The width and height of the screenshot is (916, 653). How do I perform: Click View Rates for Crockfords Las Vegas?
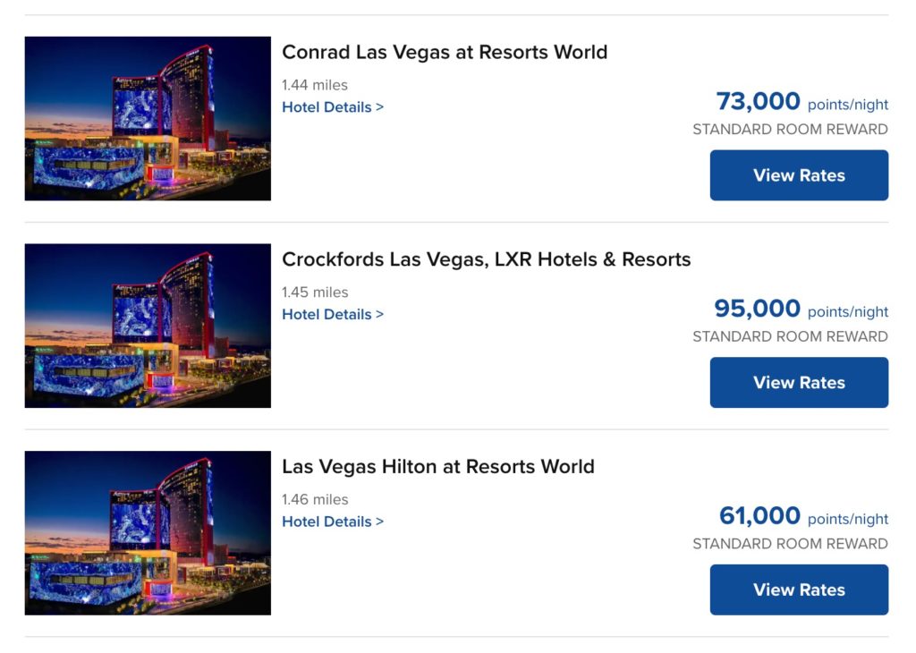[x=798, y=382]
